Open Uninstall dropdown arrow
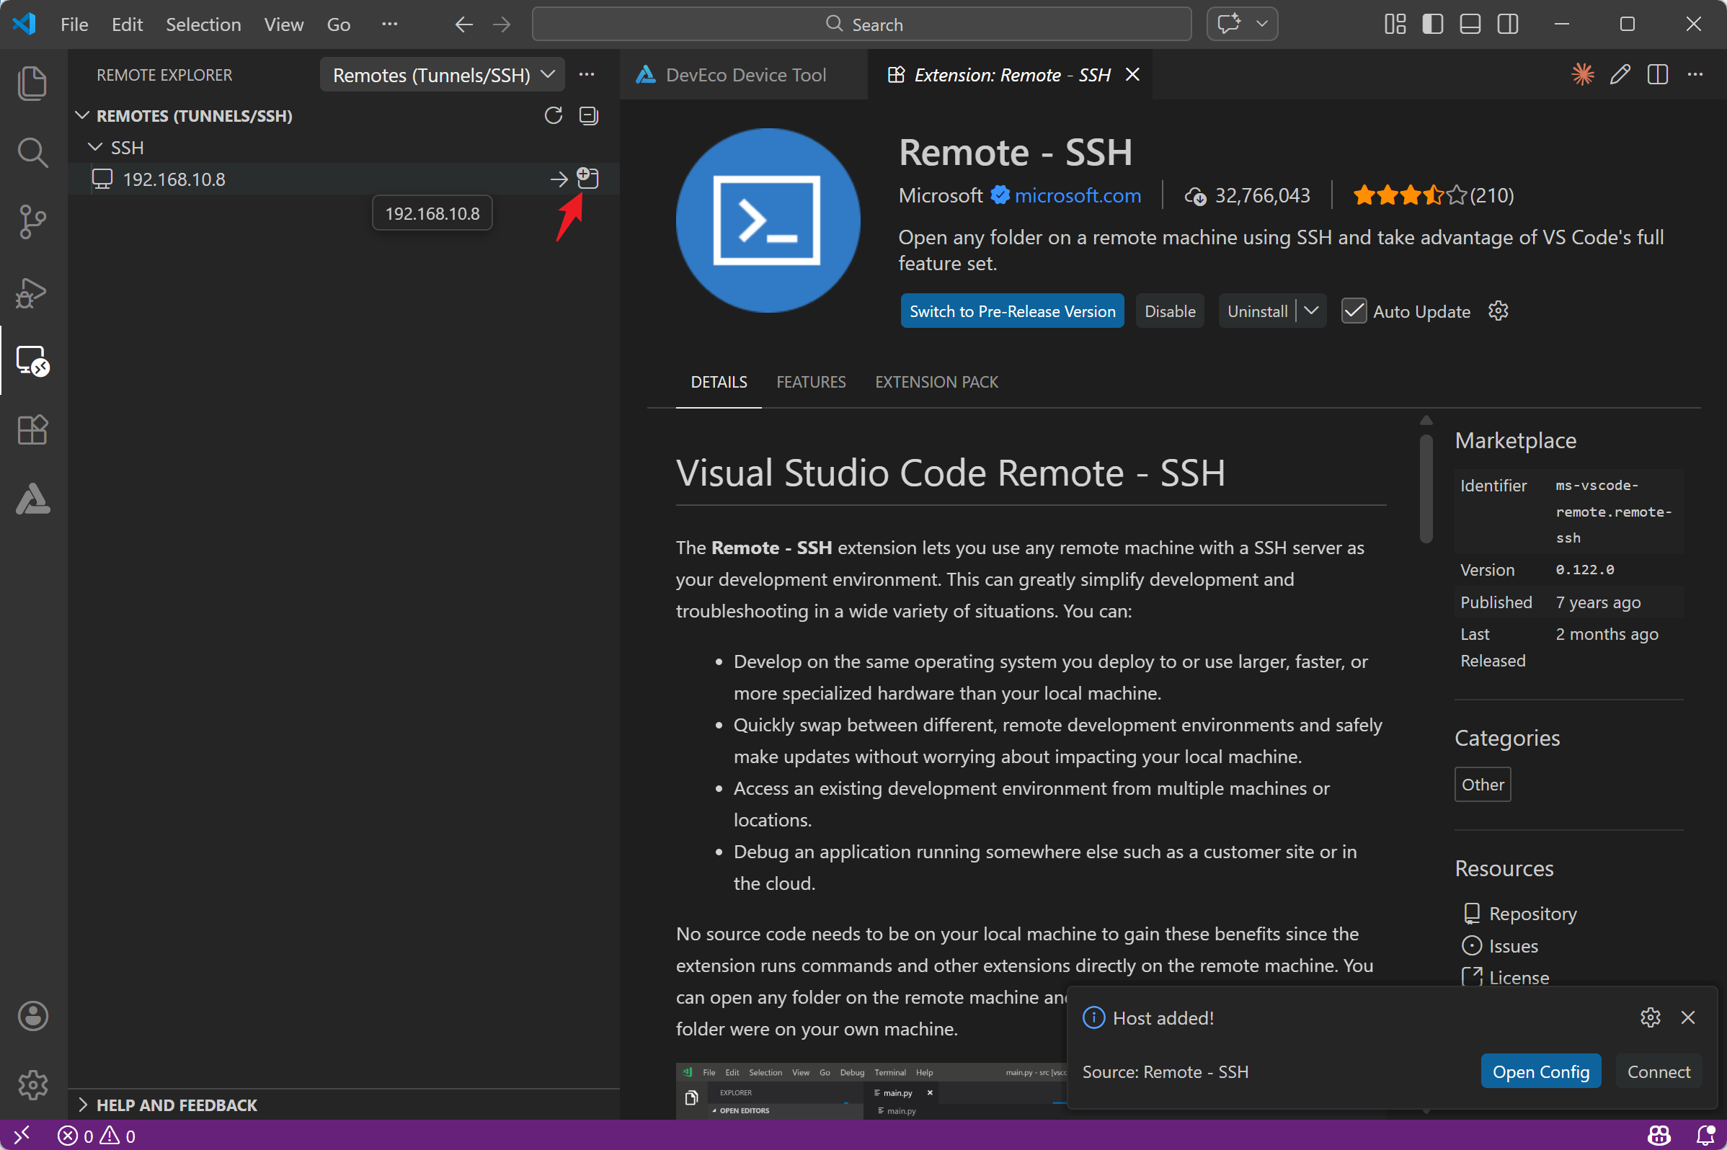1727x1150 pixels. 1312,311
